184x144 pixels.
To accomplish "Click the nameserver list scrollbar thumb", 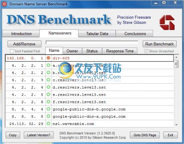I will [176, 64].
